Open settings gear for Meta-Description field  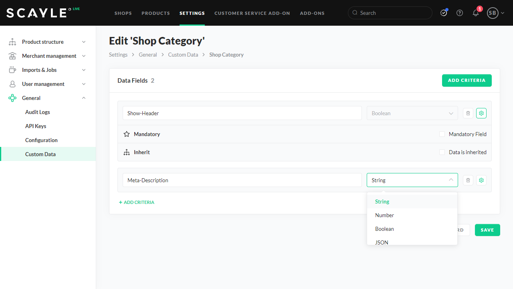tap(481, 180)
